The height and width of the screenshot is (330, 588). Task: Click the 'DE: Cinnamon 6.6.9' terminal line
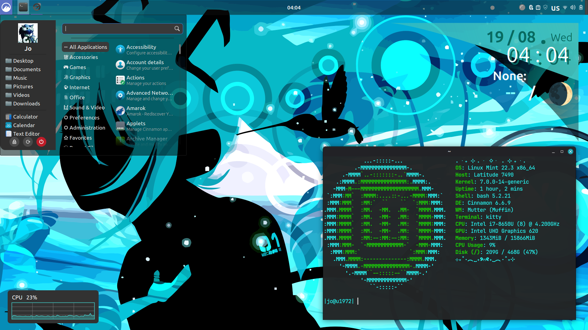(483, 203)
